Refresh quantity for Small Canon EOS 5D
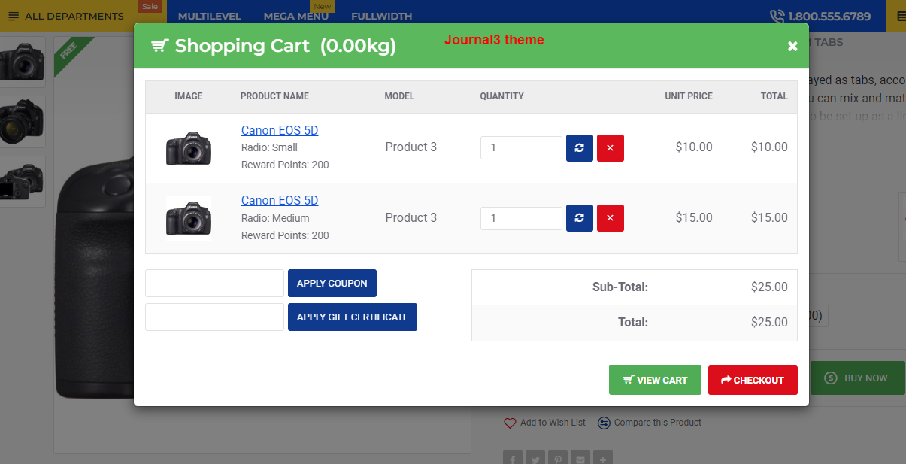The image size is (906, 464). 579,148
